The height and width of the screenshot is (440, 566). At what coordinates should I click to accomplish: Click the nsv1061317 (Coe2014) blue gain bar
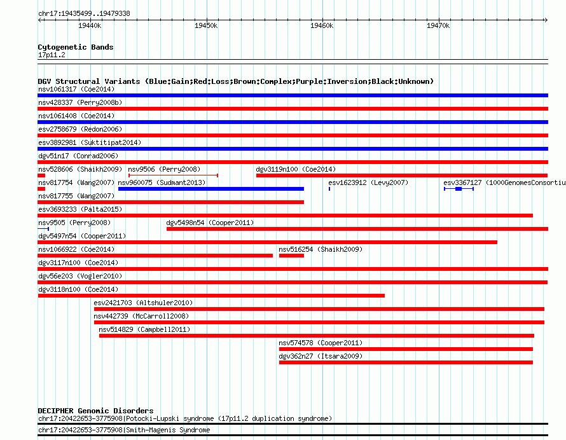click(x=293, y=95)
